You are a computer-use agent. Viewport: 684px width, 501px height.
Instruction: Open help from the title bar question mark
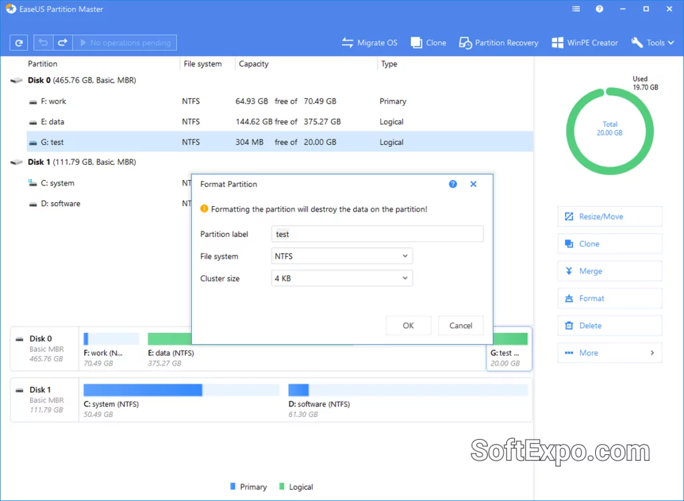(599, 9)
